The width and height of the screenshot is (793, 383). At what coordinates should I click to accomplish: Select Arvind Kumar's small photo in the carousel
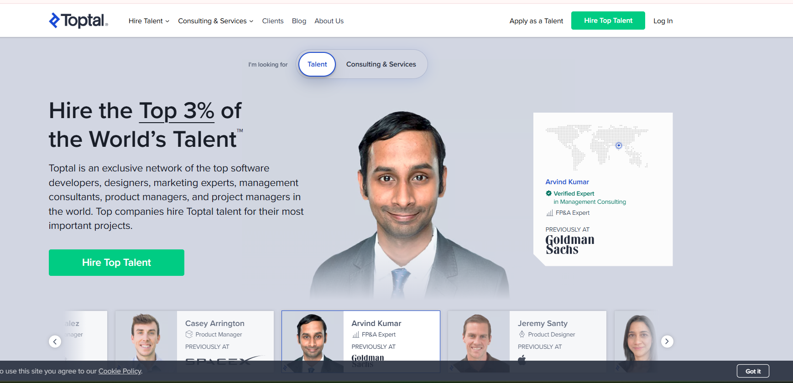pos(313,342)
